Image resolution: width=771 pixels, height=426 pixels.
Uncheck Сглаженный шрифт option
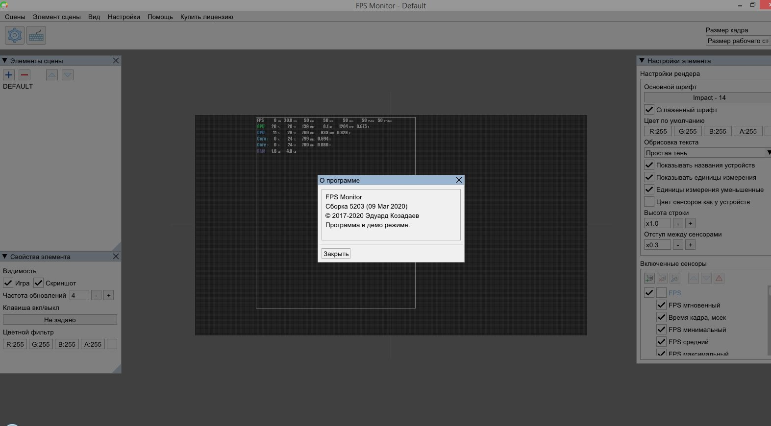click(649, 110)
